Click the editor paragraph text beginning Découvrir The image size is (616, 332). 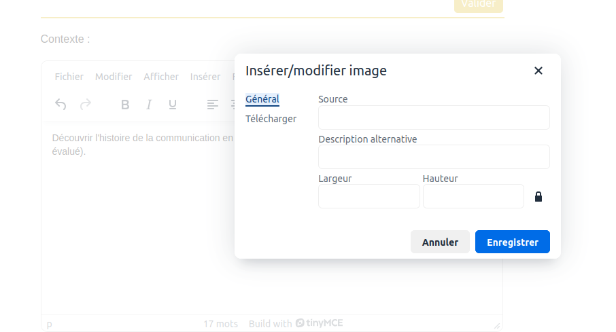[x=143, y=145]
